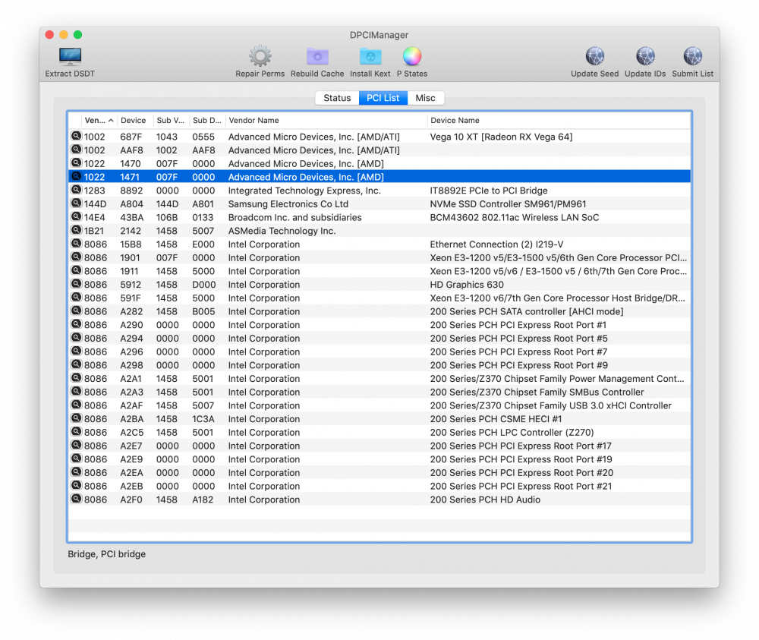The width and height of the screenshot is (759, 640).
Task: Click magnifier icon on Root Port #1 row
Action: 76,324
